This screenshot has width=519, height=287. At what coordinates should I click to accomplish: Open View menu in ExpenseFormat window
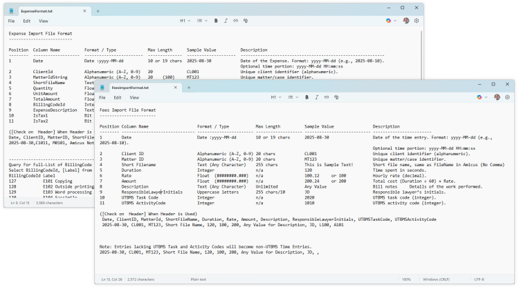click(x=43, y=21)
